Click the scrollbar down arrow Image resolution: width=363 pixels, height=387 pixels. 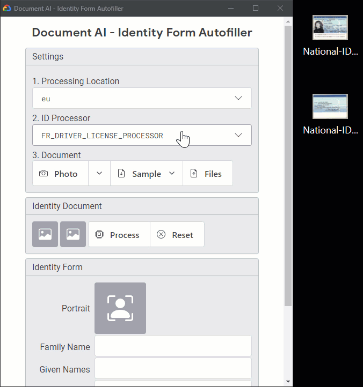[288, 382]
